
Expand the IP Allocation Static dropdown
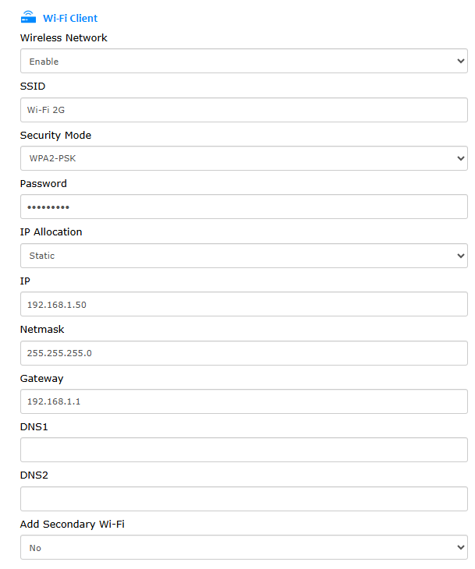pos(243,256)
